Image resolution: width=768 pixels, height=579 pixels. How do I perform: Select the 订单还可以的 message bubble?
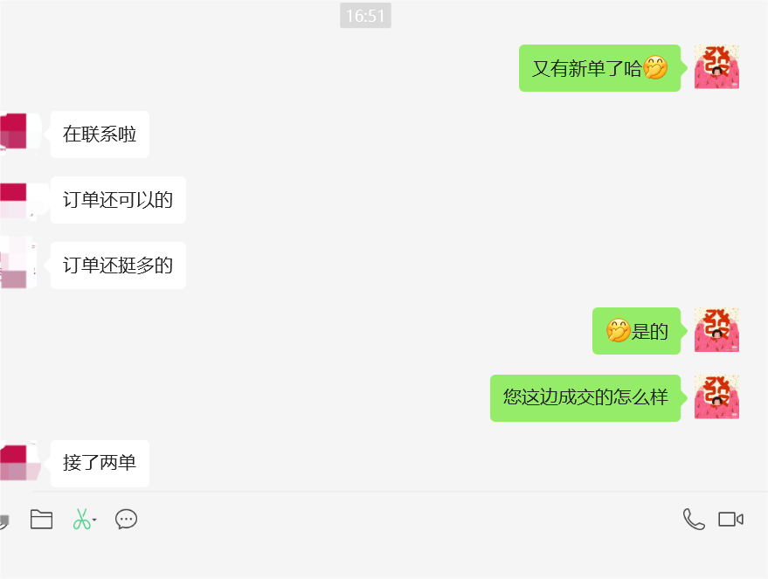click(x=118, y=200)
